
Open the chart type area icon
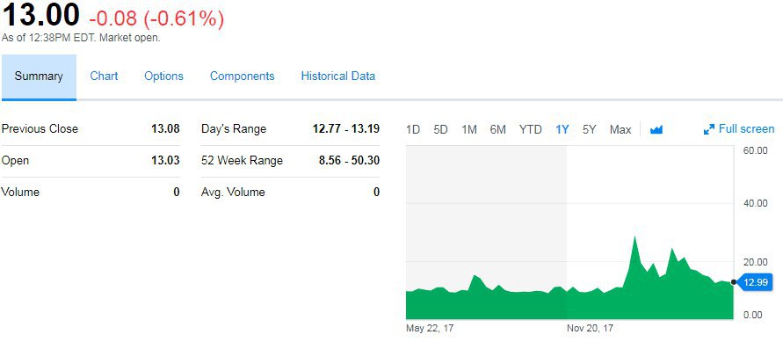656,130
